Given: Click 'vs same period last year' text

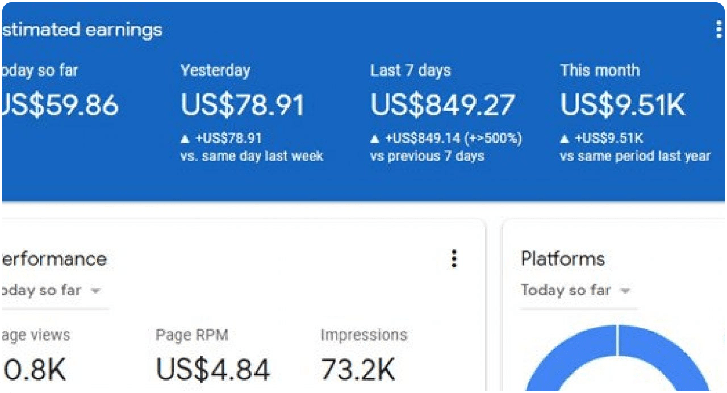Looking at the screenshot, I should (635, 156).
